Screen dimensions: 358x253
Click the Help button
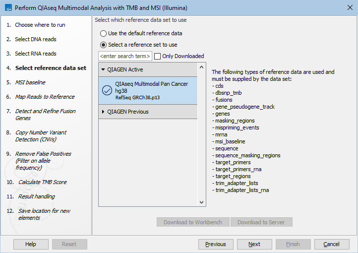31,244
